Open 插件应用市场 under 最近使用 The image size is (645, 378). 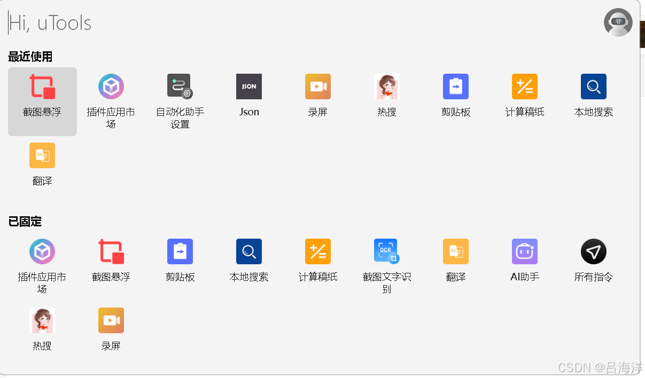point(111,101)
